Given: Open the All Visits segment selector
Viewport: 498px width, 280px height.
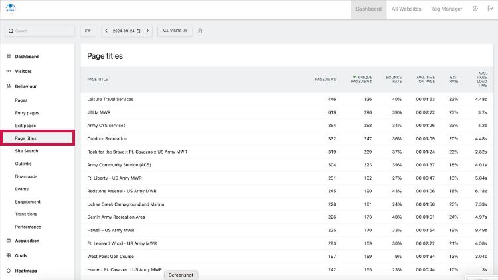Looking at the screenshot, I should [175, 31].
